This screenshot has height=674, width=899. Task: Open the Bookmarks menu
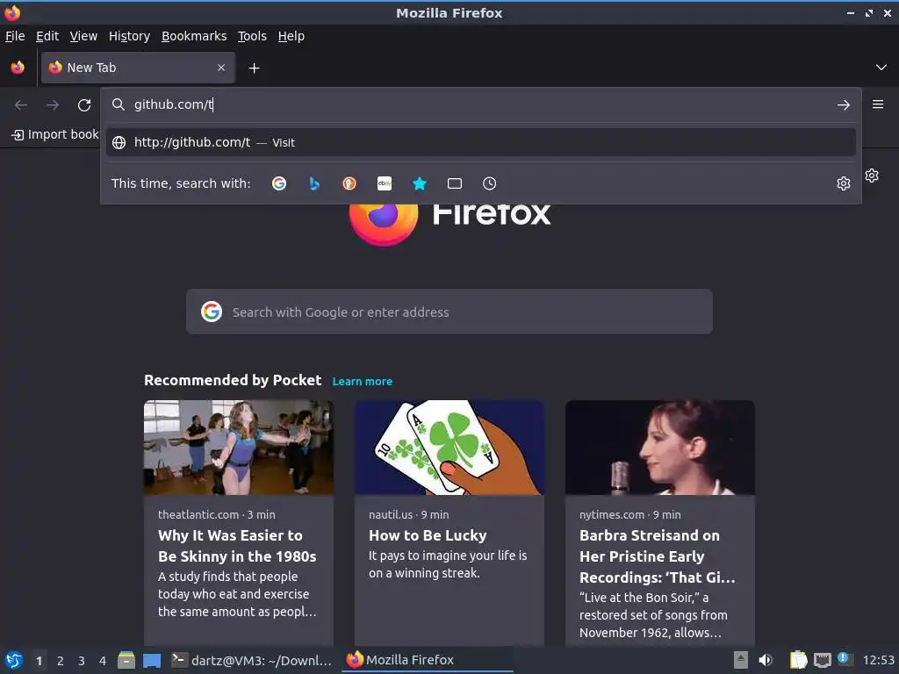194,36
